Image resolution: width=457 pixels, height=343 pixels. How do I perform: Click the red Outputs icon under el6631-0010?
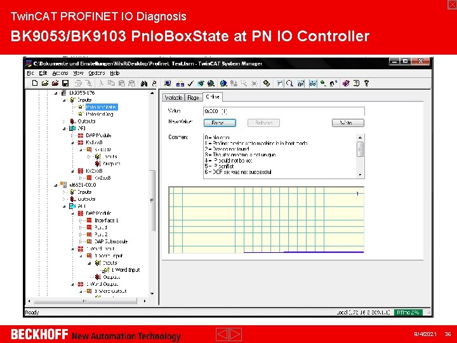tap(73, 199)
